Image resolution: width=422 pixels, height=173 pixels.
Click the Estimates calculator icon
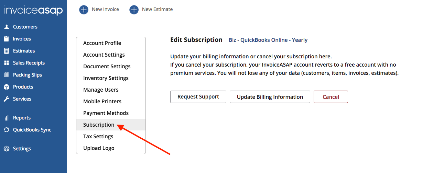pyautogui.click(x=7, y=51)
